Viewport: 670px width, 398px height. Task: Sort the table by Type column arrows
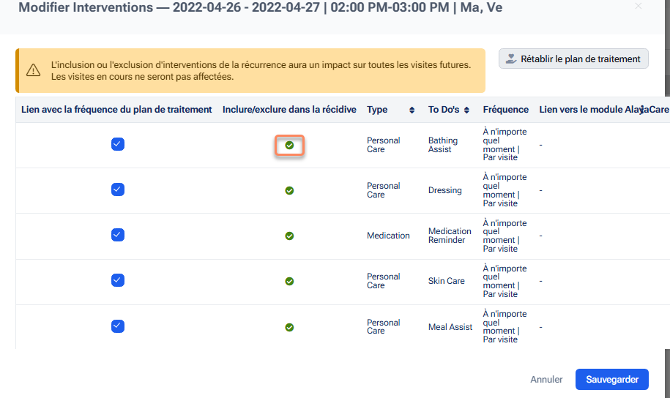412,110
